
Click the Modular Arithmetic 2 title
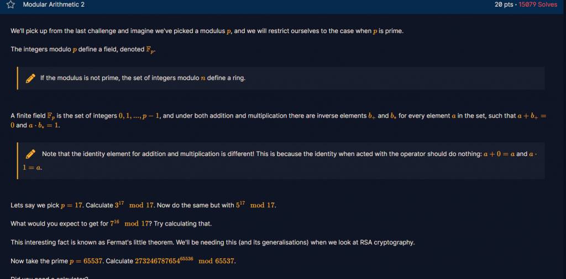point(54,5)
